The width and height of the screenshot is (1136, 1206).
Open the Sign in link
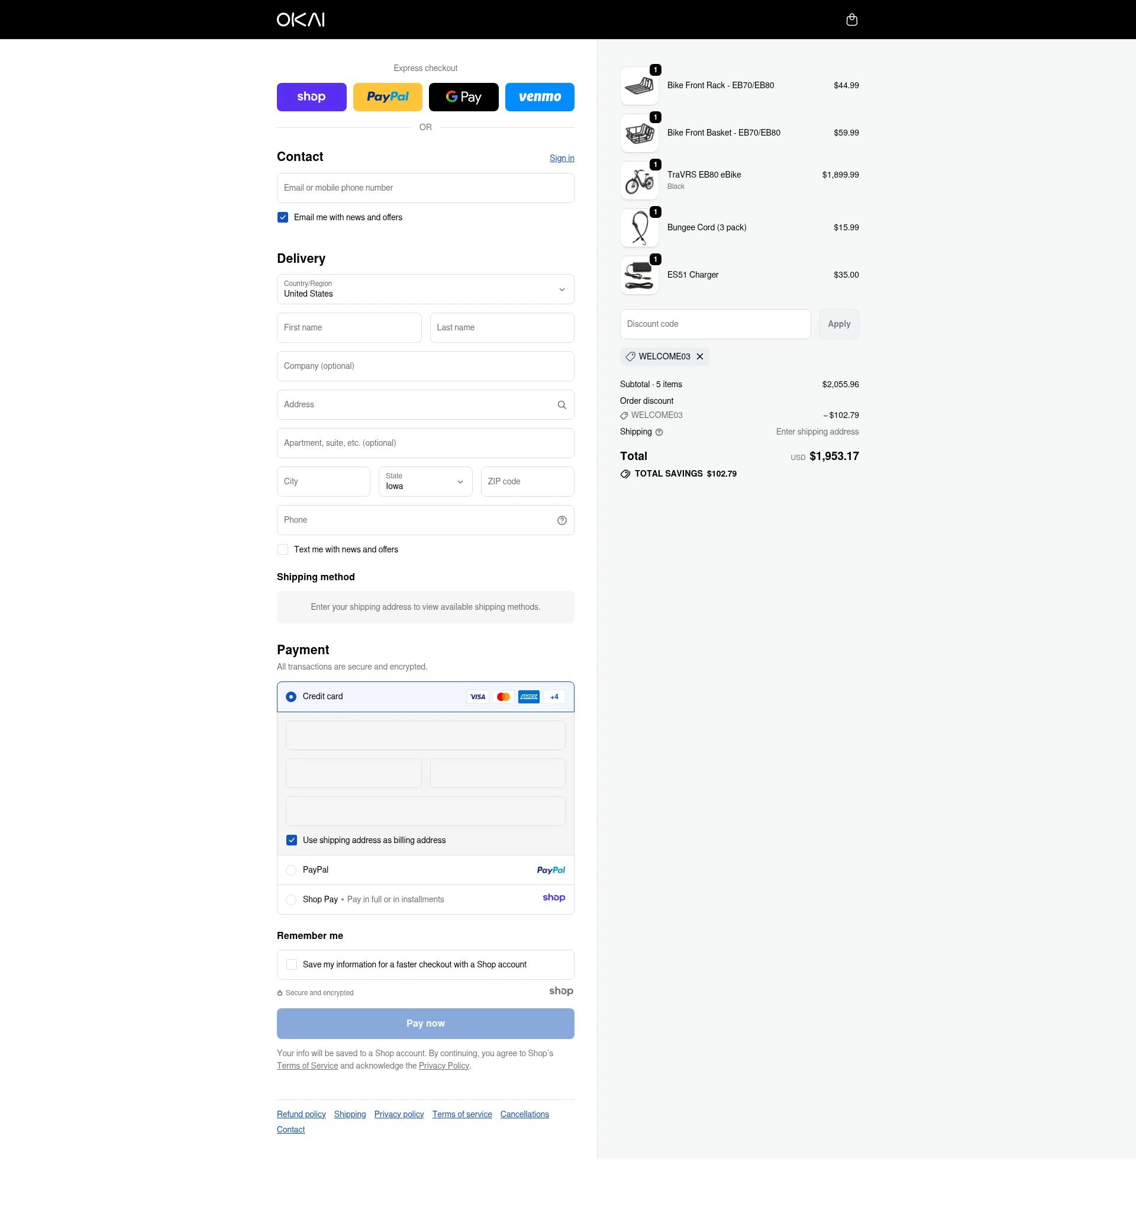pyautogui.click(x=561, y=157)
